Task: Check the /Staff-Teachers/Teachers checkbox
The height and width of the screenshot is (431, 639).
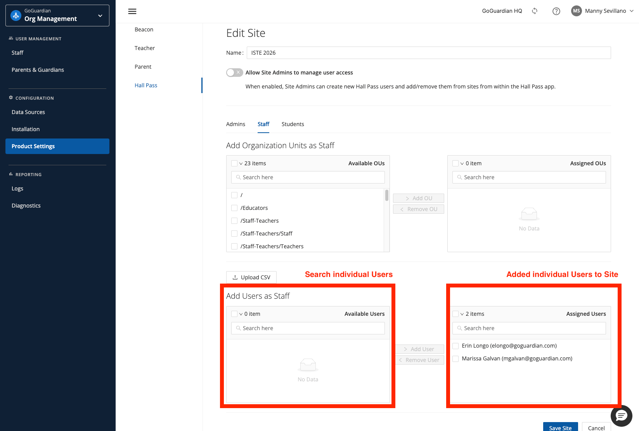Action: point(234,246)
